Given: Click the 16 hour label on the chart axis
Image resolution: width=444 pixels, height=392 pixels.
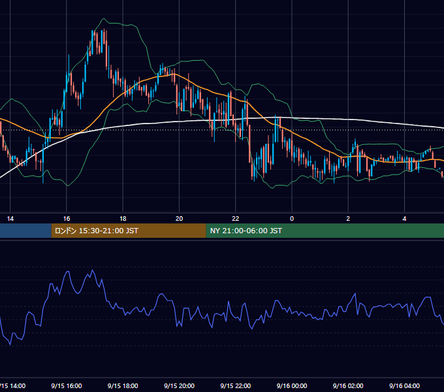Looking at the screenshot, I should tap(67, 219).
